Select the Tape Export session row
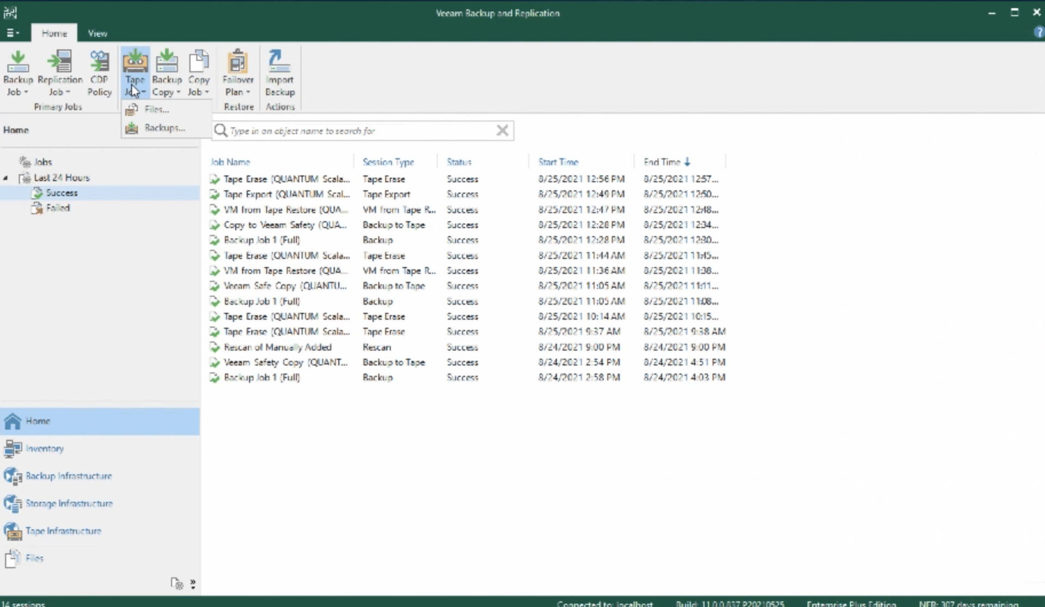Screen dimensions: 1045x607 click(x=467, y=194)
